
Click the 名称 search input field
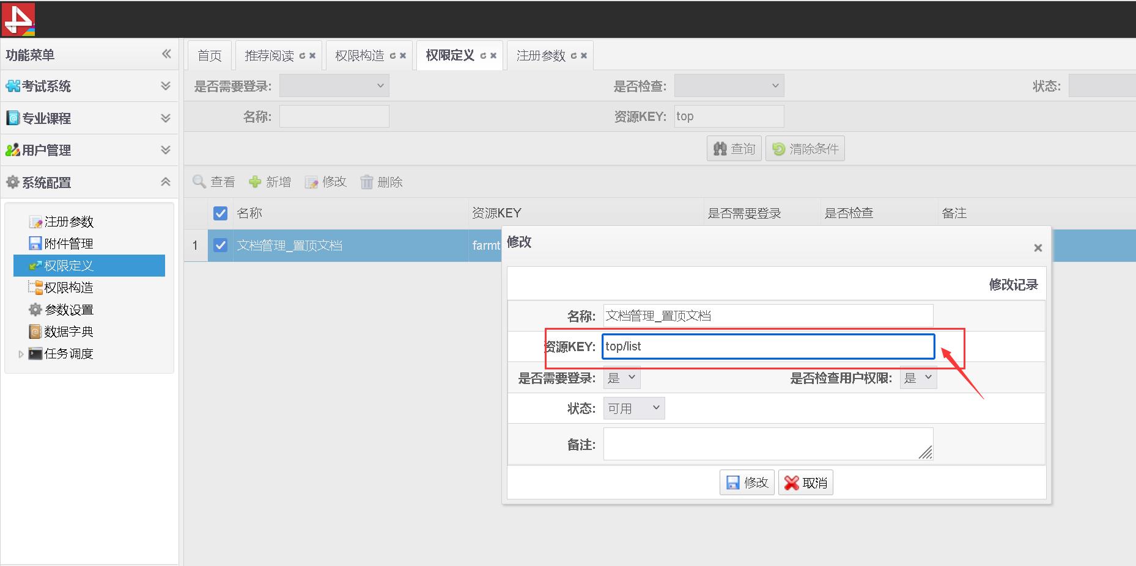334,116
